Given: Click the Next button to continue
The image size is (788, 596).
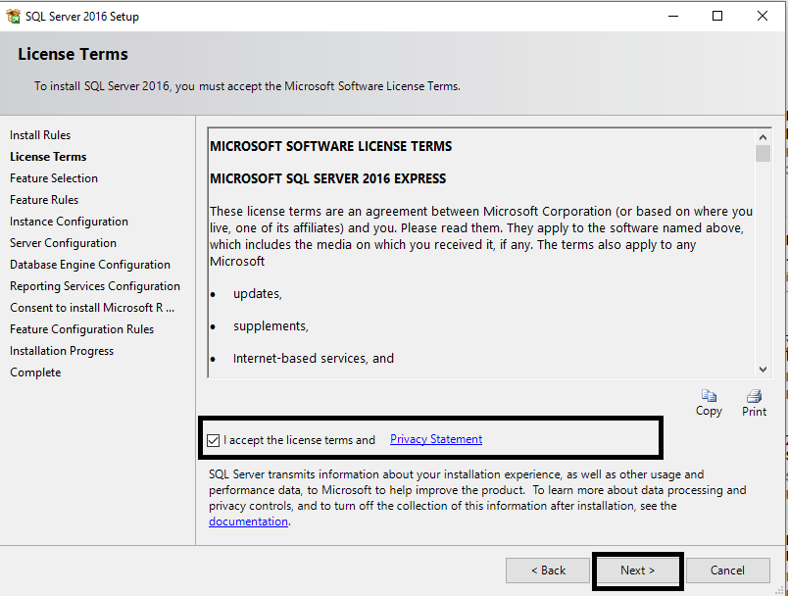Looking at the screenshot, I should click(637, 570).
